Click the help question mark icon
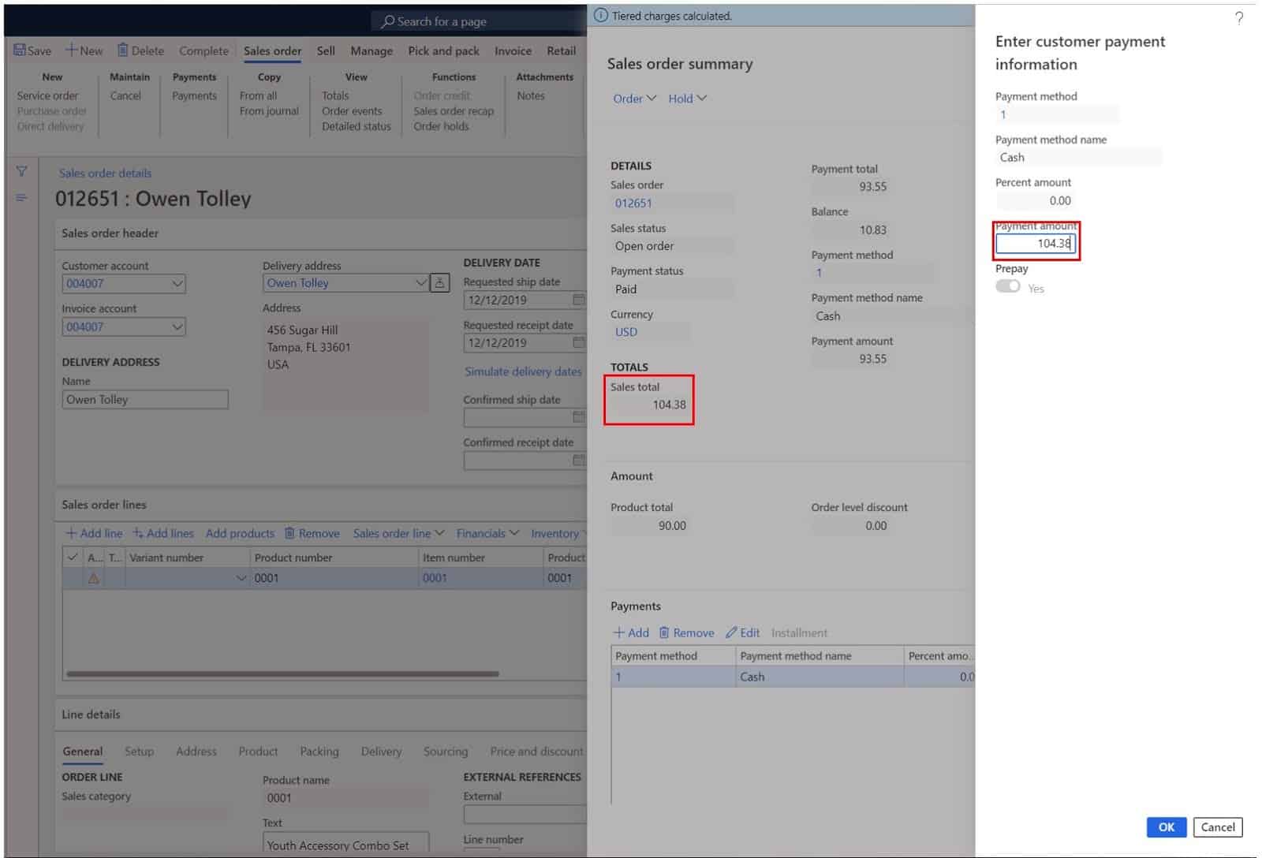Screen dimensions: 1262x858 tap(1238, 18)
